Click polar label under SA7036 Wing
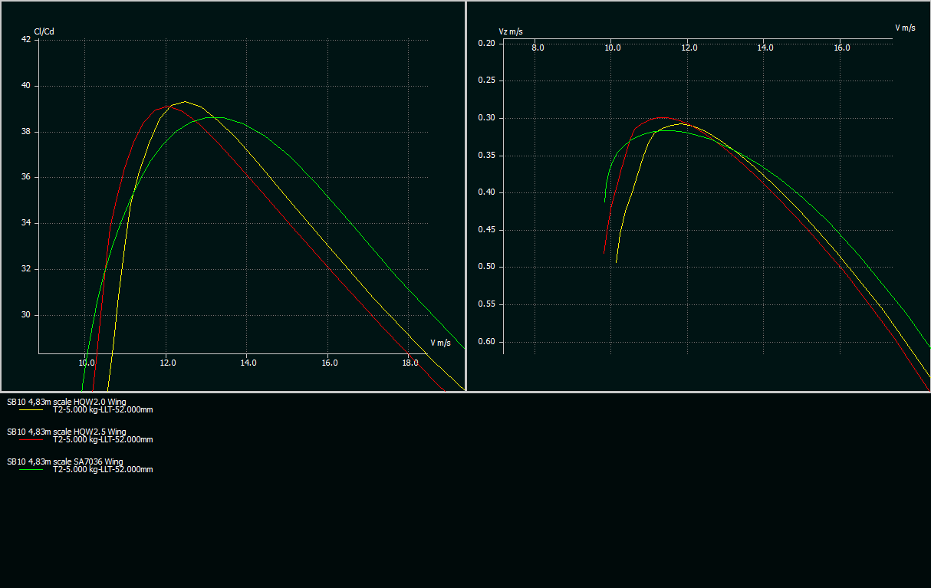The width and height of the screenshot is (931, 588). [103, 469]
